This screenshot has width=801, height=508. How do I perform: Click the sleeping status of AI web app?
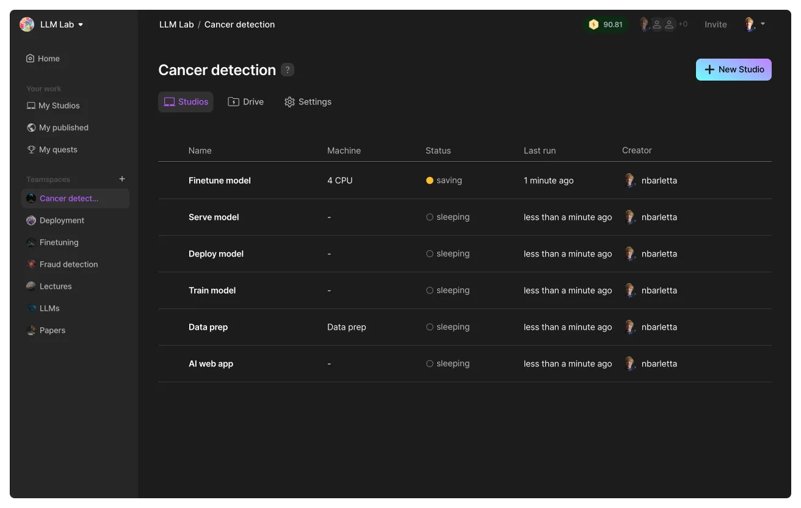(x=448, y=364)
